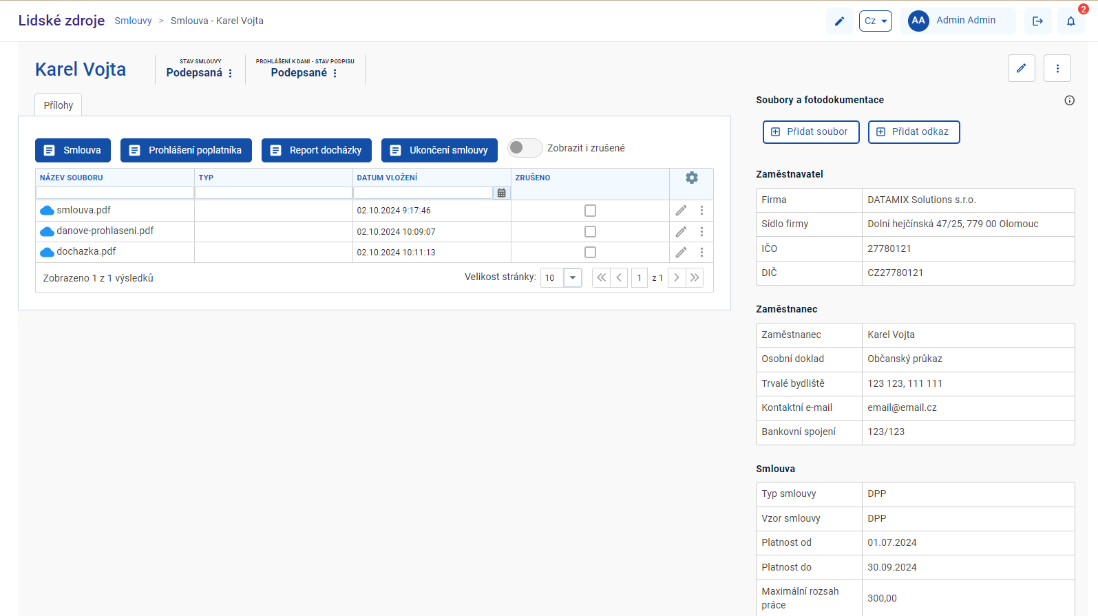Open the danove-prohlaseni.pdf file name

105,231
